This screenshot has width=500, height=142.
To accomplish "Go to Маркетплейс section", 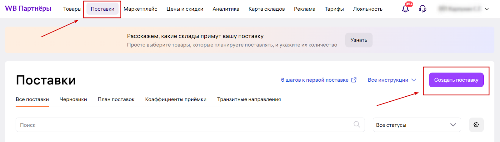I will coord(140,9).
